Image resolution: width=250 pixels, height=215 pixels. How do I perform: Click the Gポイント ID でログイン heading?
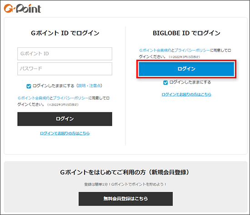65,33
